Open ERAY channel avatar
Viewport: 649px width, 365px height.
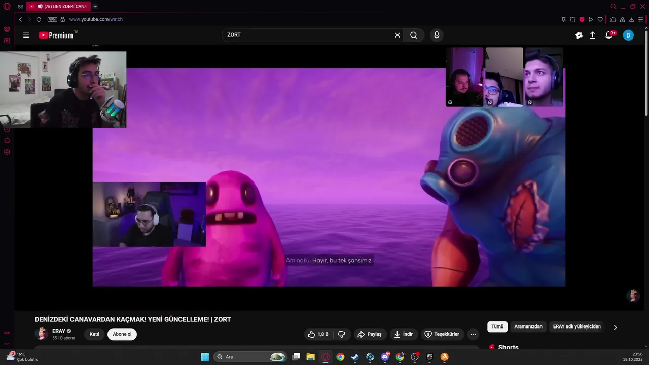(42, 334)
